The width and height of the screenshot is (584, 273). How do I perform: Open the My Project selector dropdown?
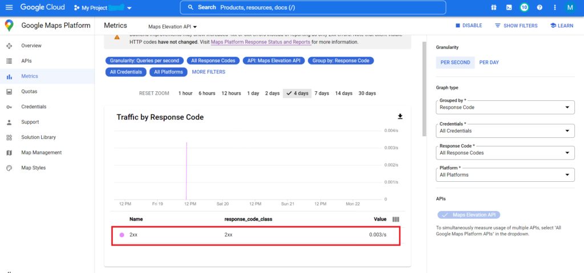point(103,8)
